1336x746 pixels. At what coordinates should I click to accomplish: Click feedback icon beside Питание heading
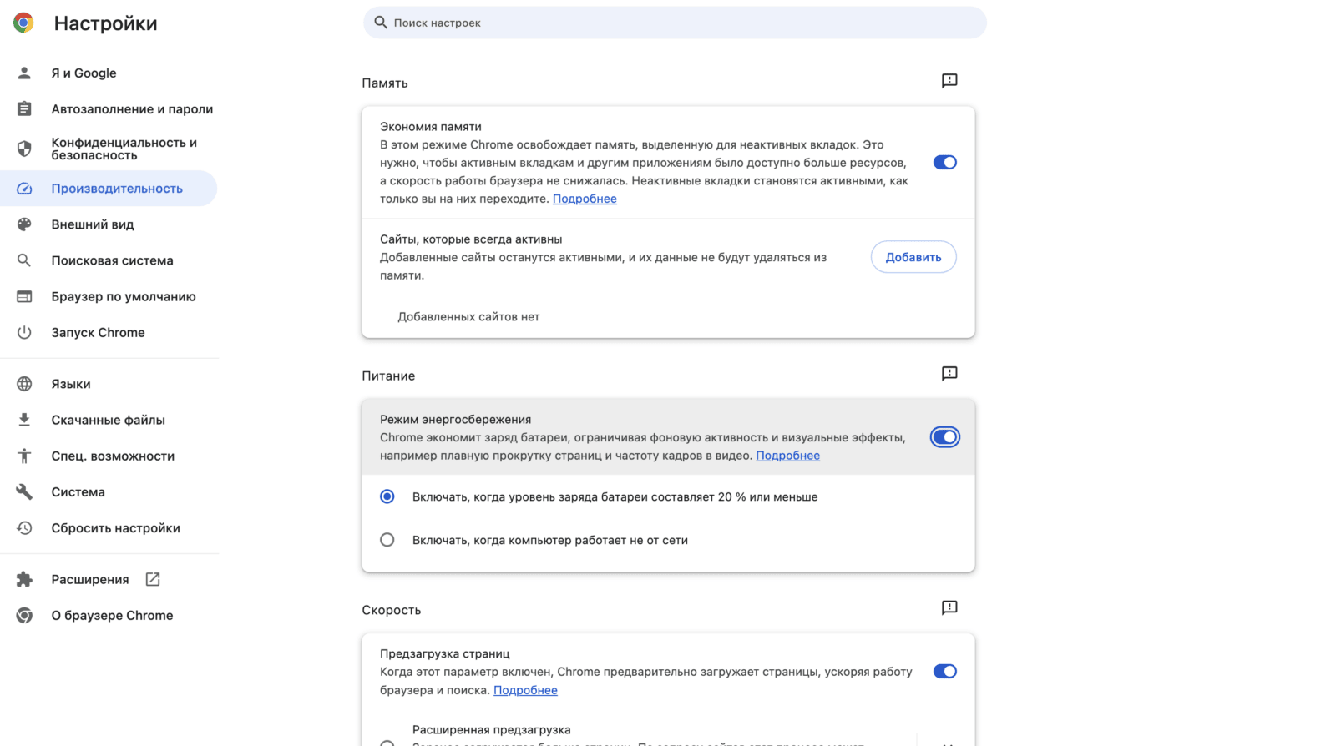(949, 374)
